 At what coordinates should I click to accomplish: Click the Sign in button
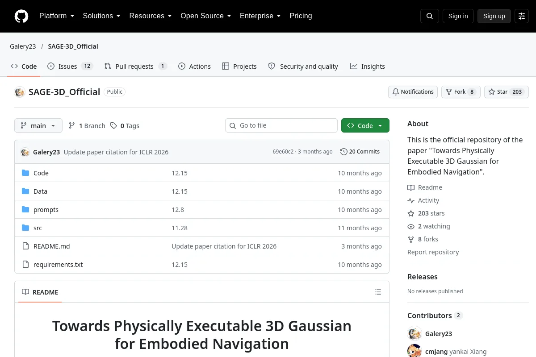[x=458, y=16]
